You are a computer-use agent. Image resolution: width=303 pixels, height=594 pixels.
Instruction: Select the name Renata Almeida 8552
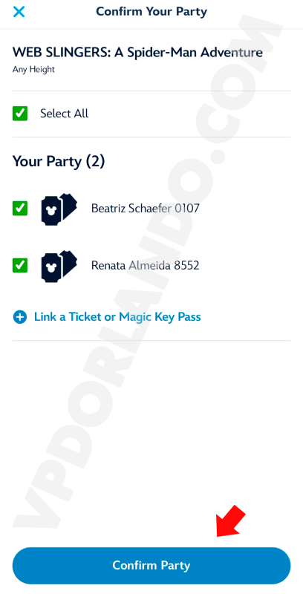(145, 265)
